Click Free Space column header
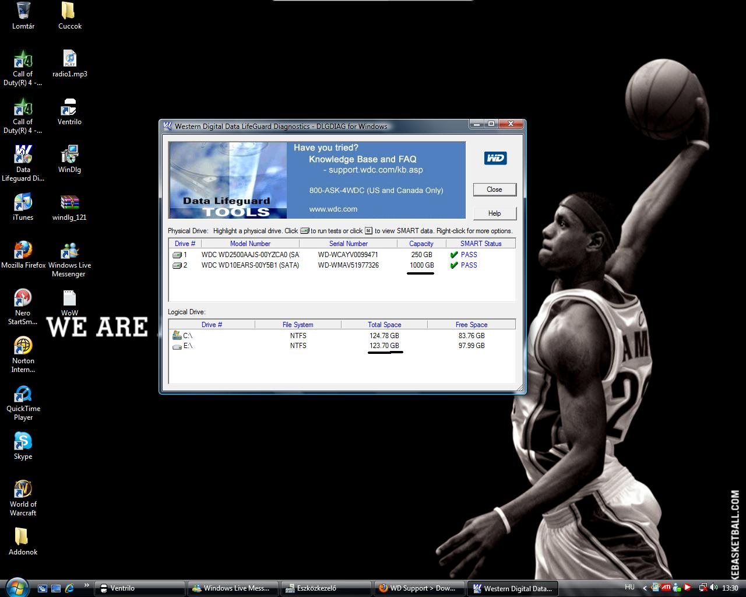This screenshot has height=597, width=746. [x=471, y=325]
